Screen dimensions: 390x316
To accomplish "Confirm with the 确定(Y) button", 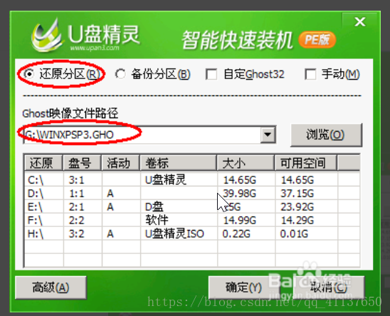I will [x=243, y=288].
